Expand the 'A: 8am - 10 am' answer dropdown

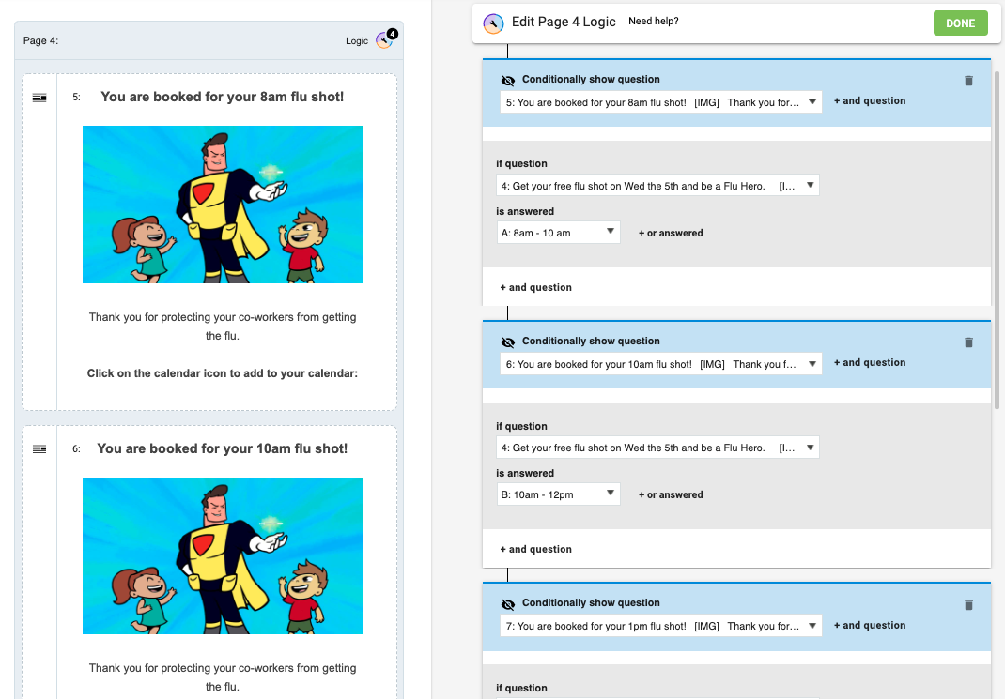558,233
